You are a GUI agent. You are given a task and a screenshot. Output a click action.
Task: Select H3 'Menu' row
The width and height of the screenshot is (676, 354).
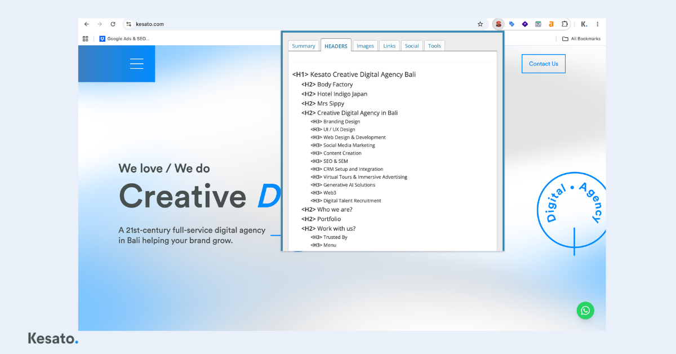(x=323, y=245)
